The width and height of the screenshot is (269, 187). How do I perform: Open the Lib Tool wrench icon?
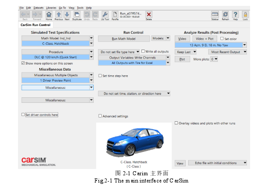pyautogui.click(x=105, y=14)
